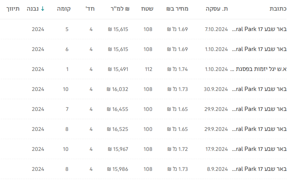Click the 16,525 ₪ price per meter cell
This screenshot has width=297, height=188.
tap(118, 129)
